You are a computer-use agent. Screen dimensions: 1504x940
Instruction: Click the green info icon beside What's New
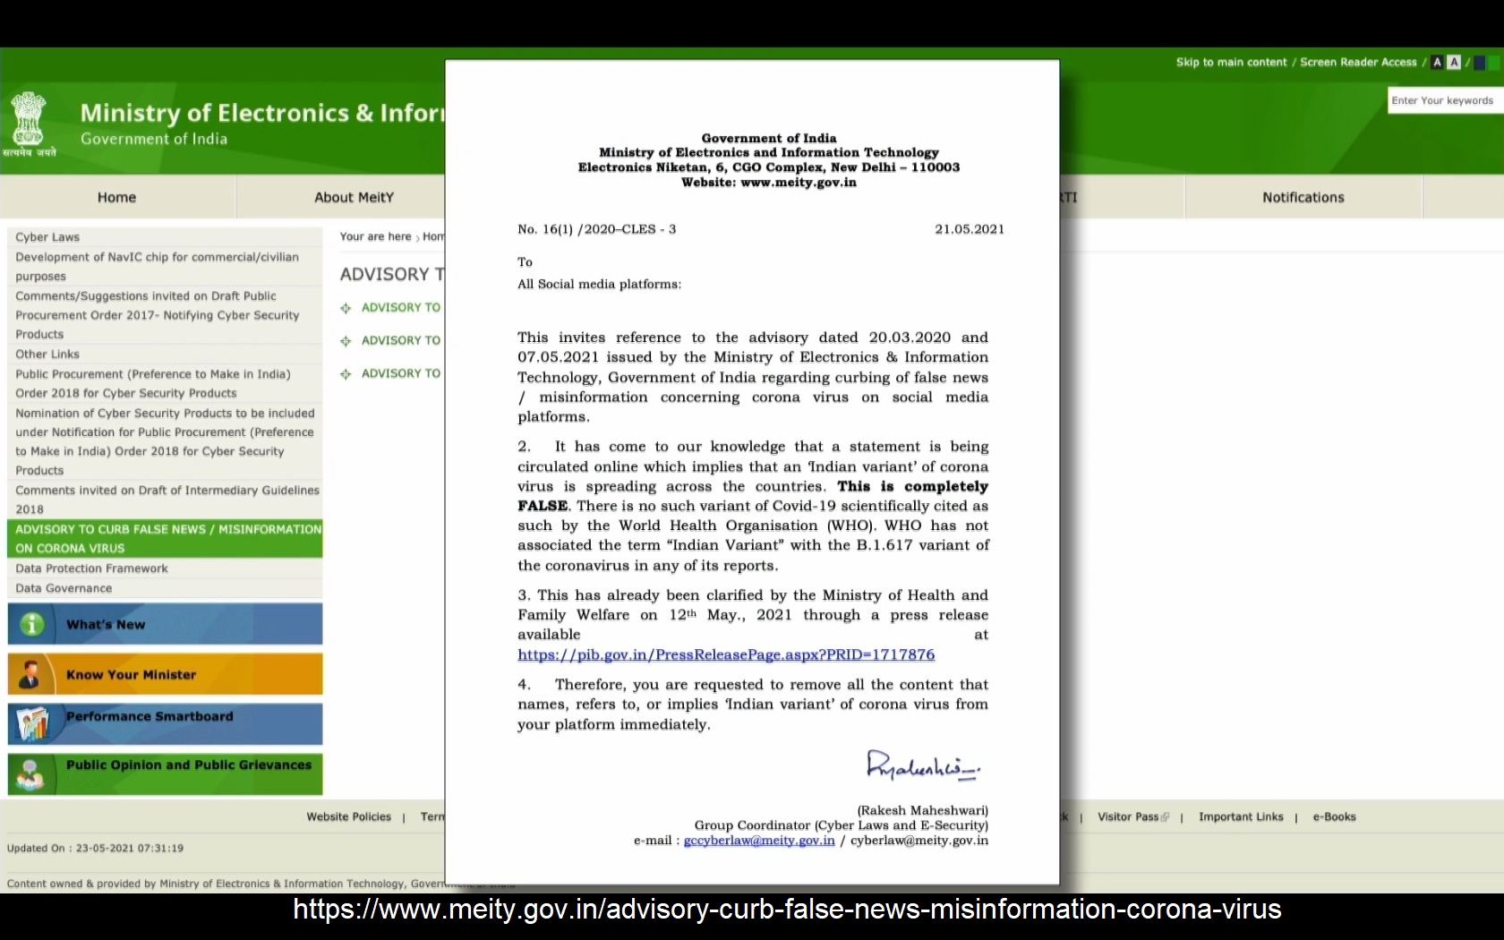[x=32, y=624]
